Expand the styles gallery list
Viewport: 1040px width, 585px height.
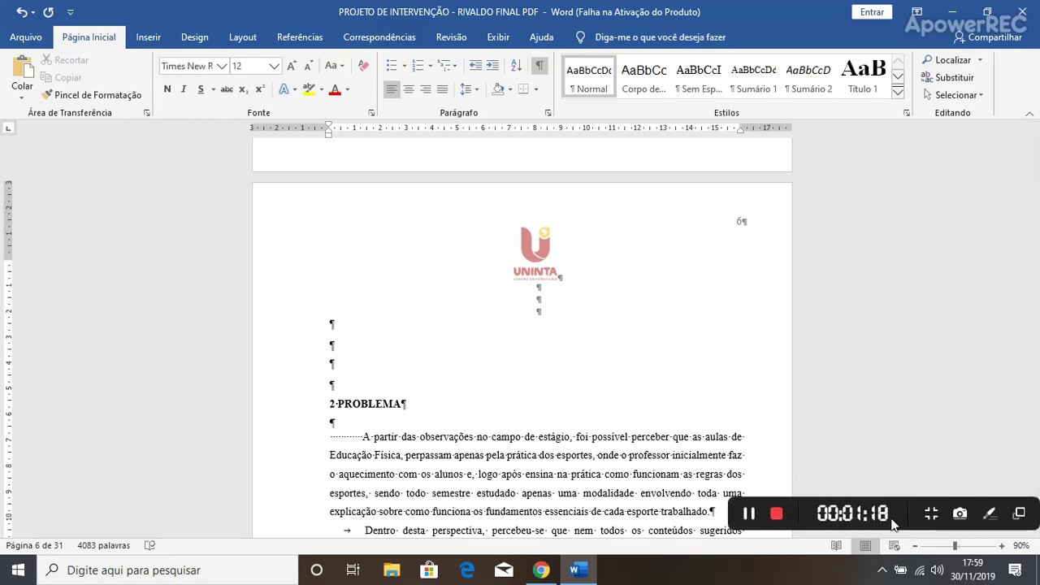pos(898,92)
